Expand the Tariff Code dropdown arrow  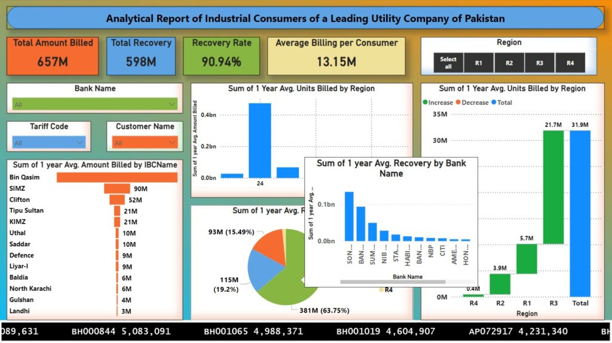click(x=79, y=143)
